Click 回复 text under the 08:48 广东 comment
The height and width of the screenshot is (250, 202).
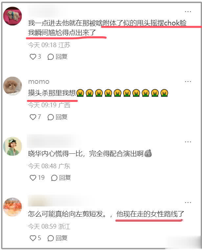(65, 178)
